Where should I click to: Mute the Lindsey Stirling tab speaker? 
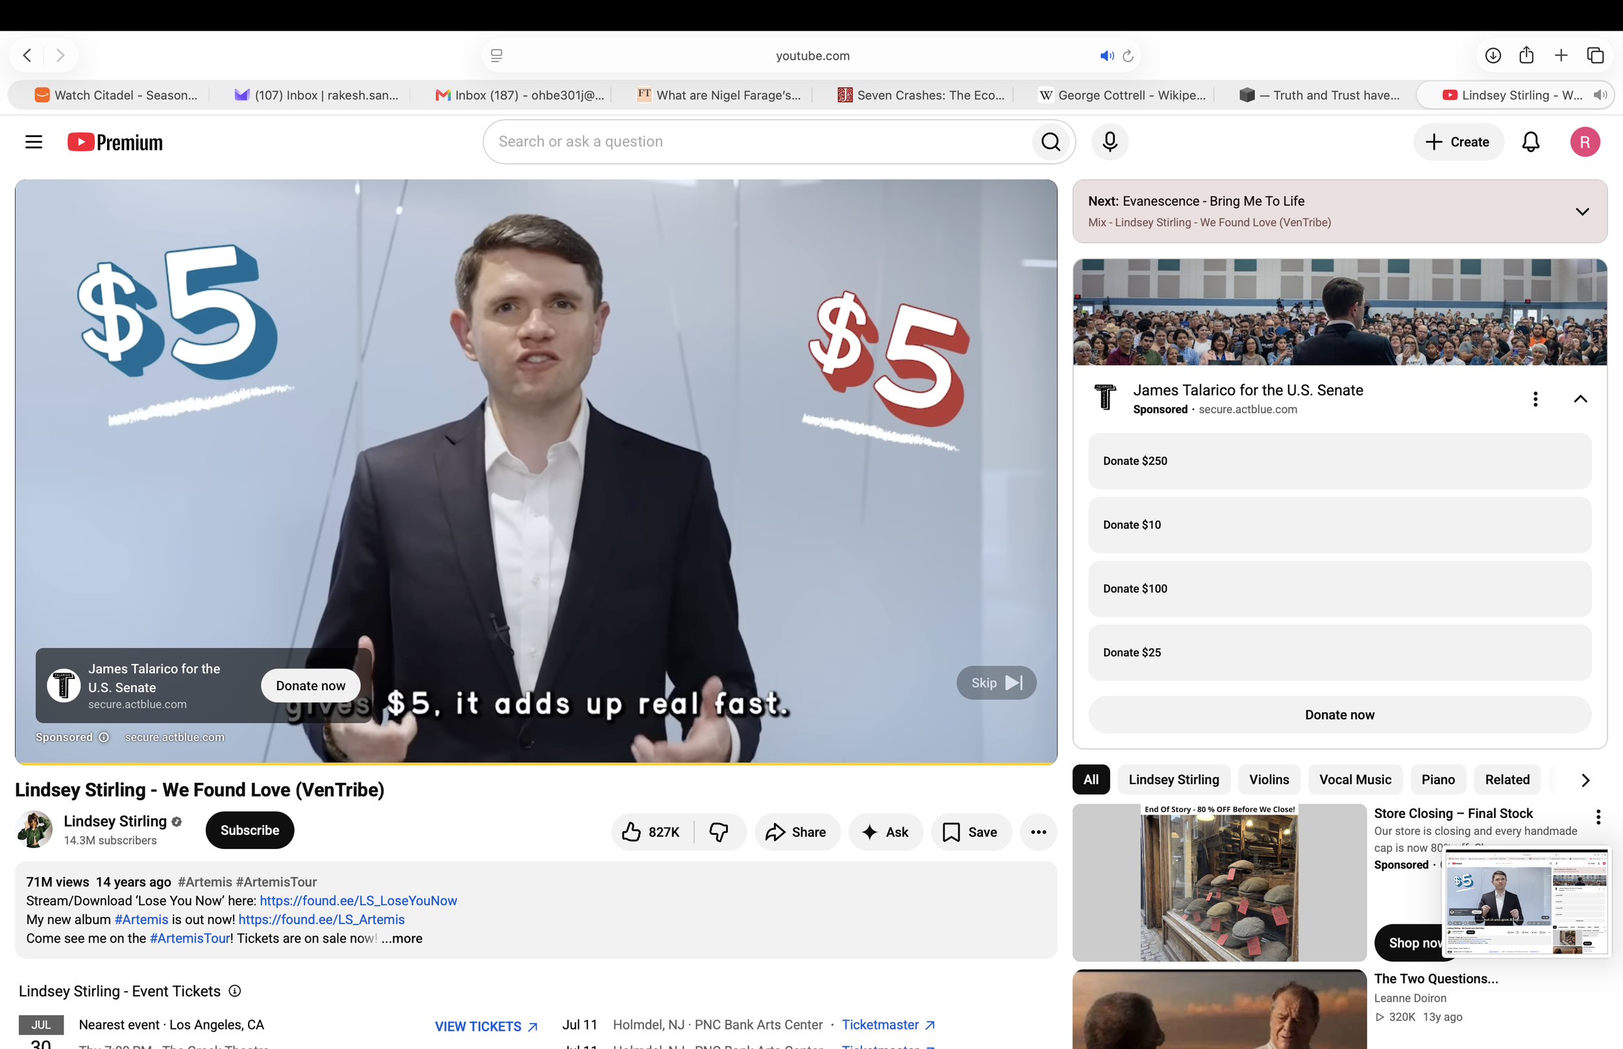click(1600, 95)
